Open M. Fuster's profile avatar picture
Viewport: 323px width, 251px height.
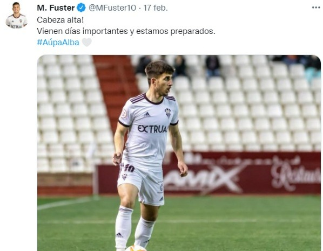(17, 16)
